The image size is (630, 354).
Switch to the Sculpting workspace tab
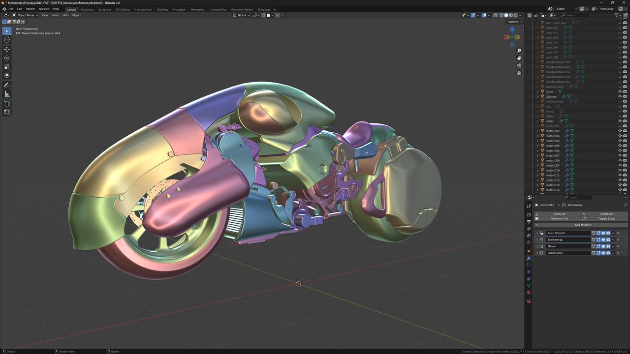104,9
